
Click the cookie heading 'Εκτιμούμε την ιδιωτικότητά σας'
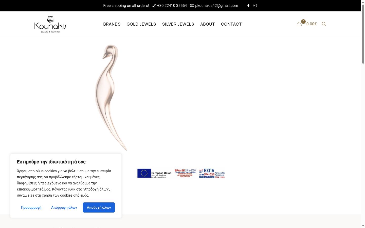pyautogui.click(x=51, y=162)
